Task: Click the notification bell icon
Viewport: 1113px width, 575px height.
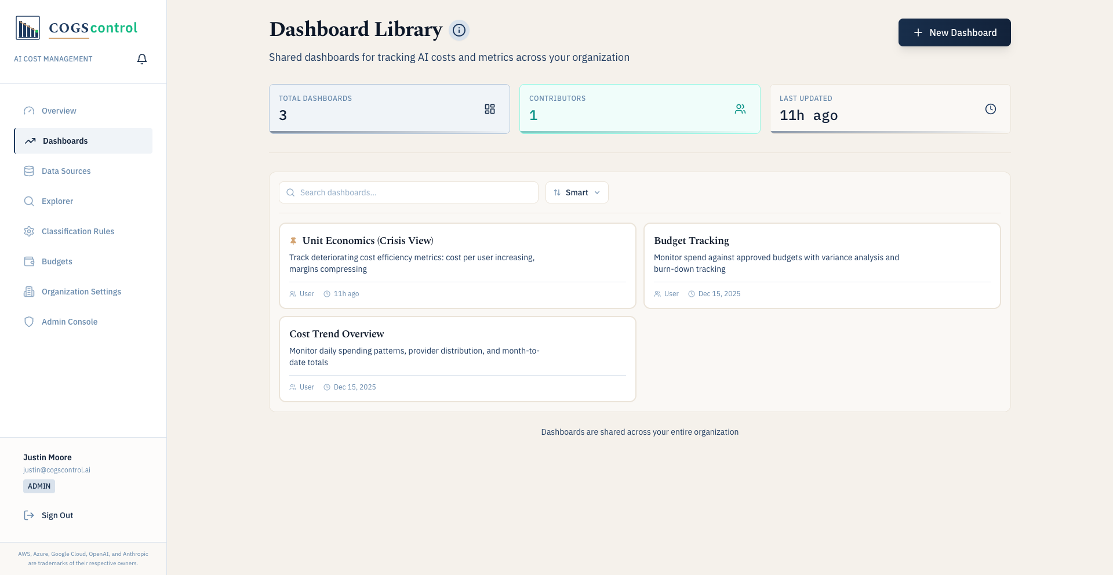Action: click(x=142, y=59)
